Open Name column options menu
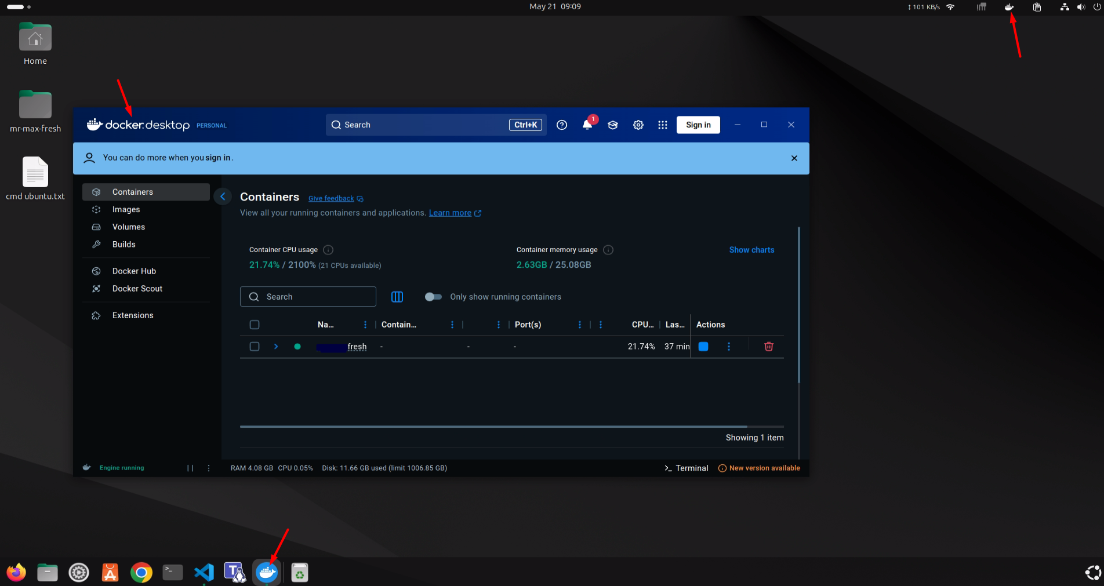This screenshot has height=586, width=1104. [x=365, y=325]
